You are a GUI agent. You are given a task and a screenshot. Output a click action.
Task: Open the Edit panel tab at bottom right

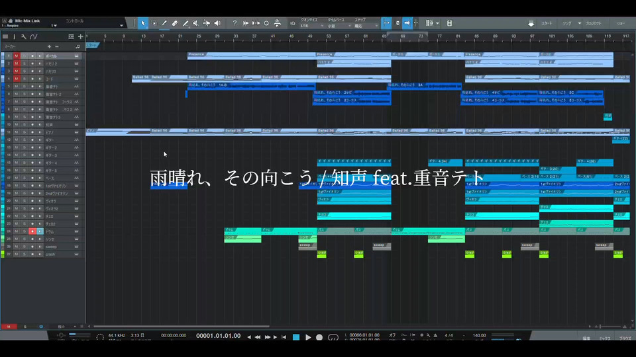click(x=586, y=338)
